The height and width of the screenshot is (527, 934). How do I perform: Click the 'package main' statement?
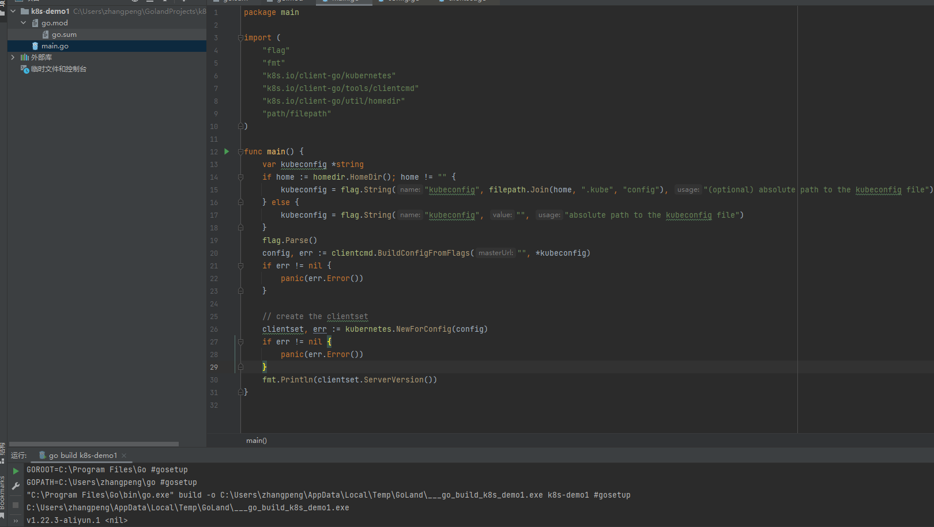coord(271,12)
